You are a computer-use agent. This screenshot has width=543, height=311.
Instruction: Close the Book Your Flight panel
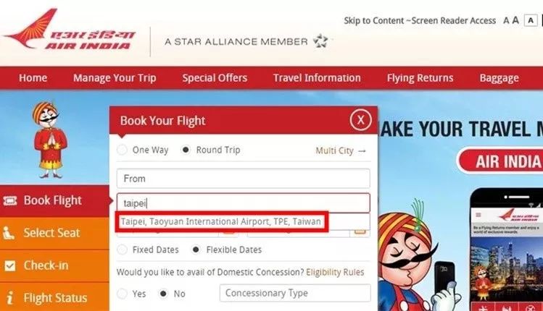[360, 119]
